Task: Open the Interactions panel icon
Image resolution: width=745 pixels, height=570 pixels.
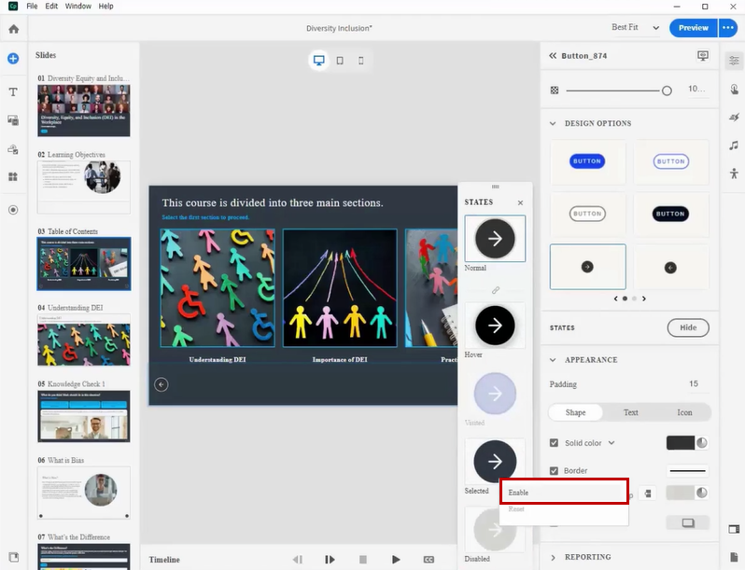Action: (734, 89)
